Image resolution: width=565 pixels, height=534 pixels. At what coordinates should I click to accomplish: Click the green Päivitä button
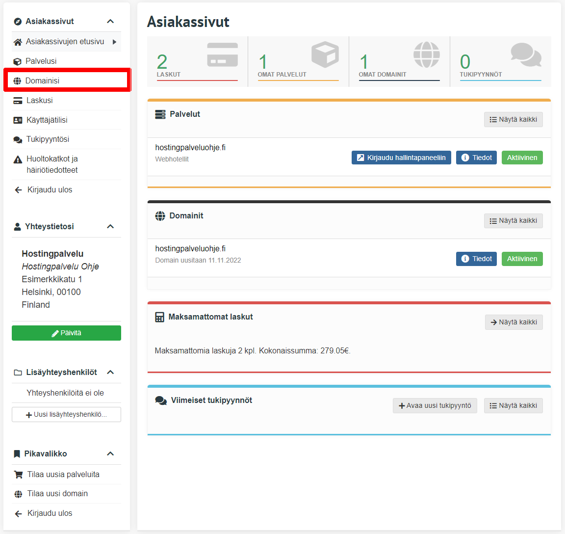click(x=66, y=333)
